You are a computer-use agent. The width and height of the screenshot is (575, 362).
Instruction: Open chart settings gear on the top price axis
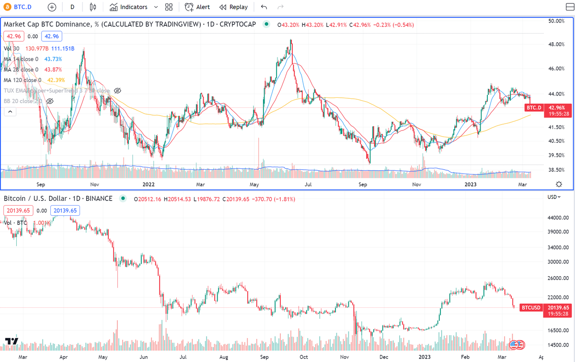pyautogui.click(x=559, y=184)
